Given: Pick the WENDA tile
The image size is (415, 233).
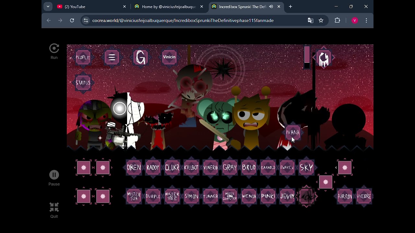Looking at the screenshot, I should [x=249, y=196].
